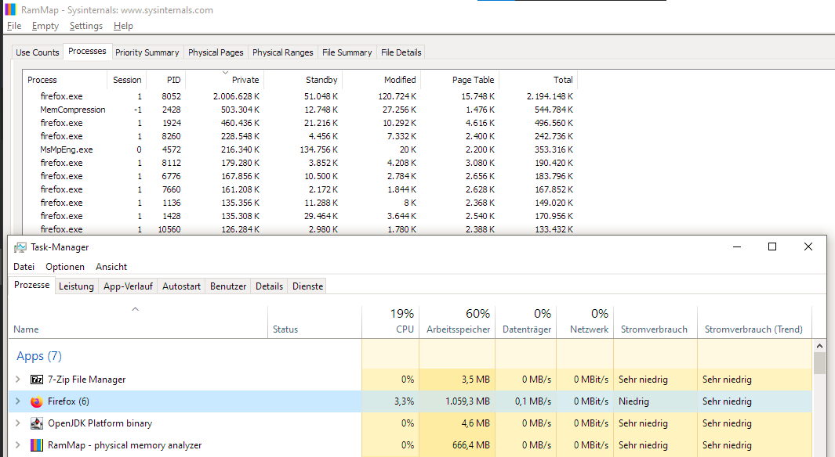Select firefox.exe row with PID 8052
Screen dimensions: 835x457
[300, 96]
